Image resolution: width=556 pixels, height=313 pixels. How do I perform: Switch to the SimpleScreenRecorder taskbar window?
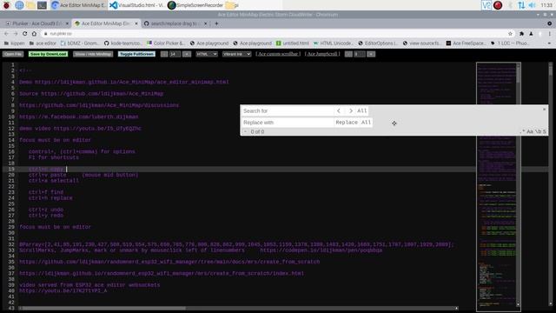coord(195,5)
